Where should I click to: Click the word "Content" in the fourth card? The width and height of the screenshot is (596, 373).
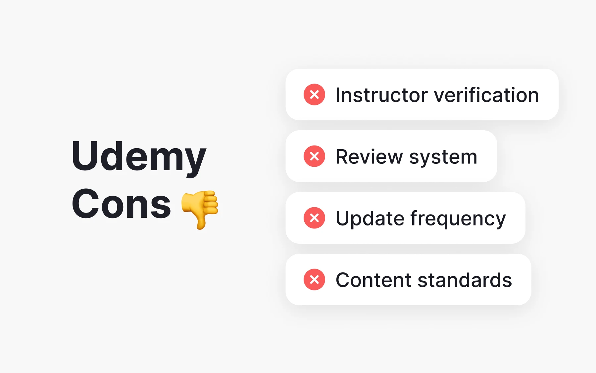(373, 280)
